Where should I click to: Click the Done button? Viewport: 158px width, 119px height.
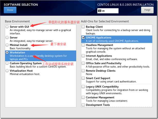[10, 10]
